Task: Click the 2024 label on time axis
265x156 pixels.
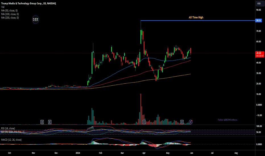Action: pos(78,153)
